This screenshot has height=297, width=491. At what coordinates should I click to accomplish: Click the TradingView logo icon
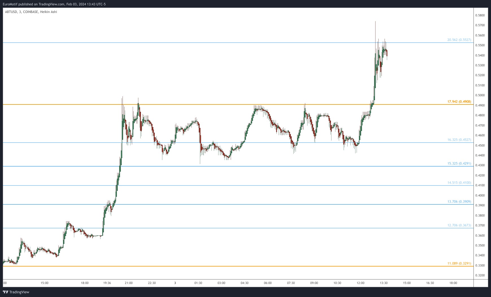click(x=5, y=292)
